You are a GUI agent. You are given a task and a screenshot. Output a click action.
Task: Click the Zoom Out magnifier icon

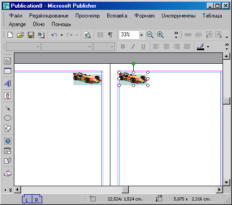click(x=150, y=35)
